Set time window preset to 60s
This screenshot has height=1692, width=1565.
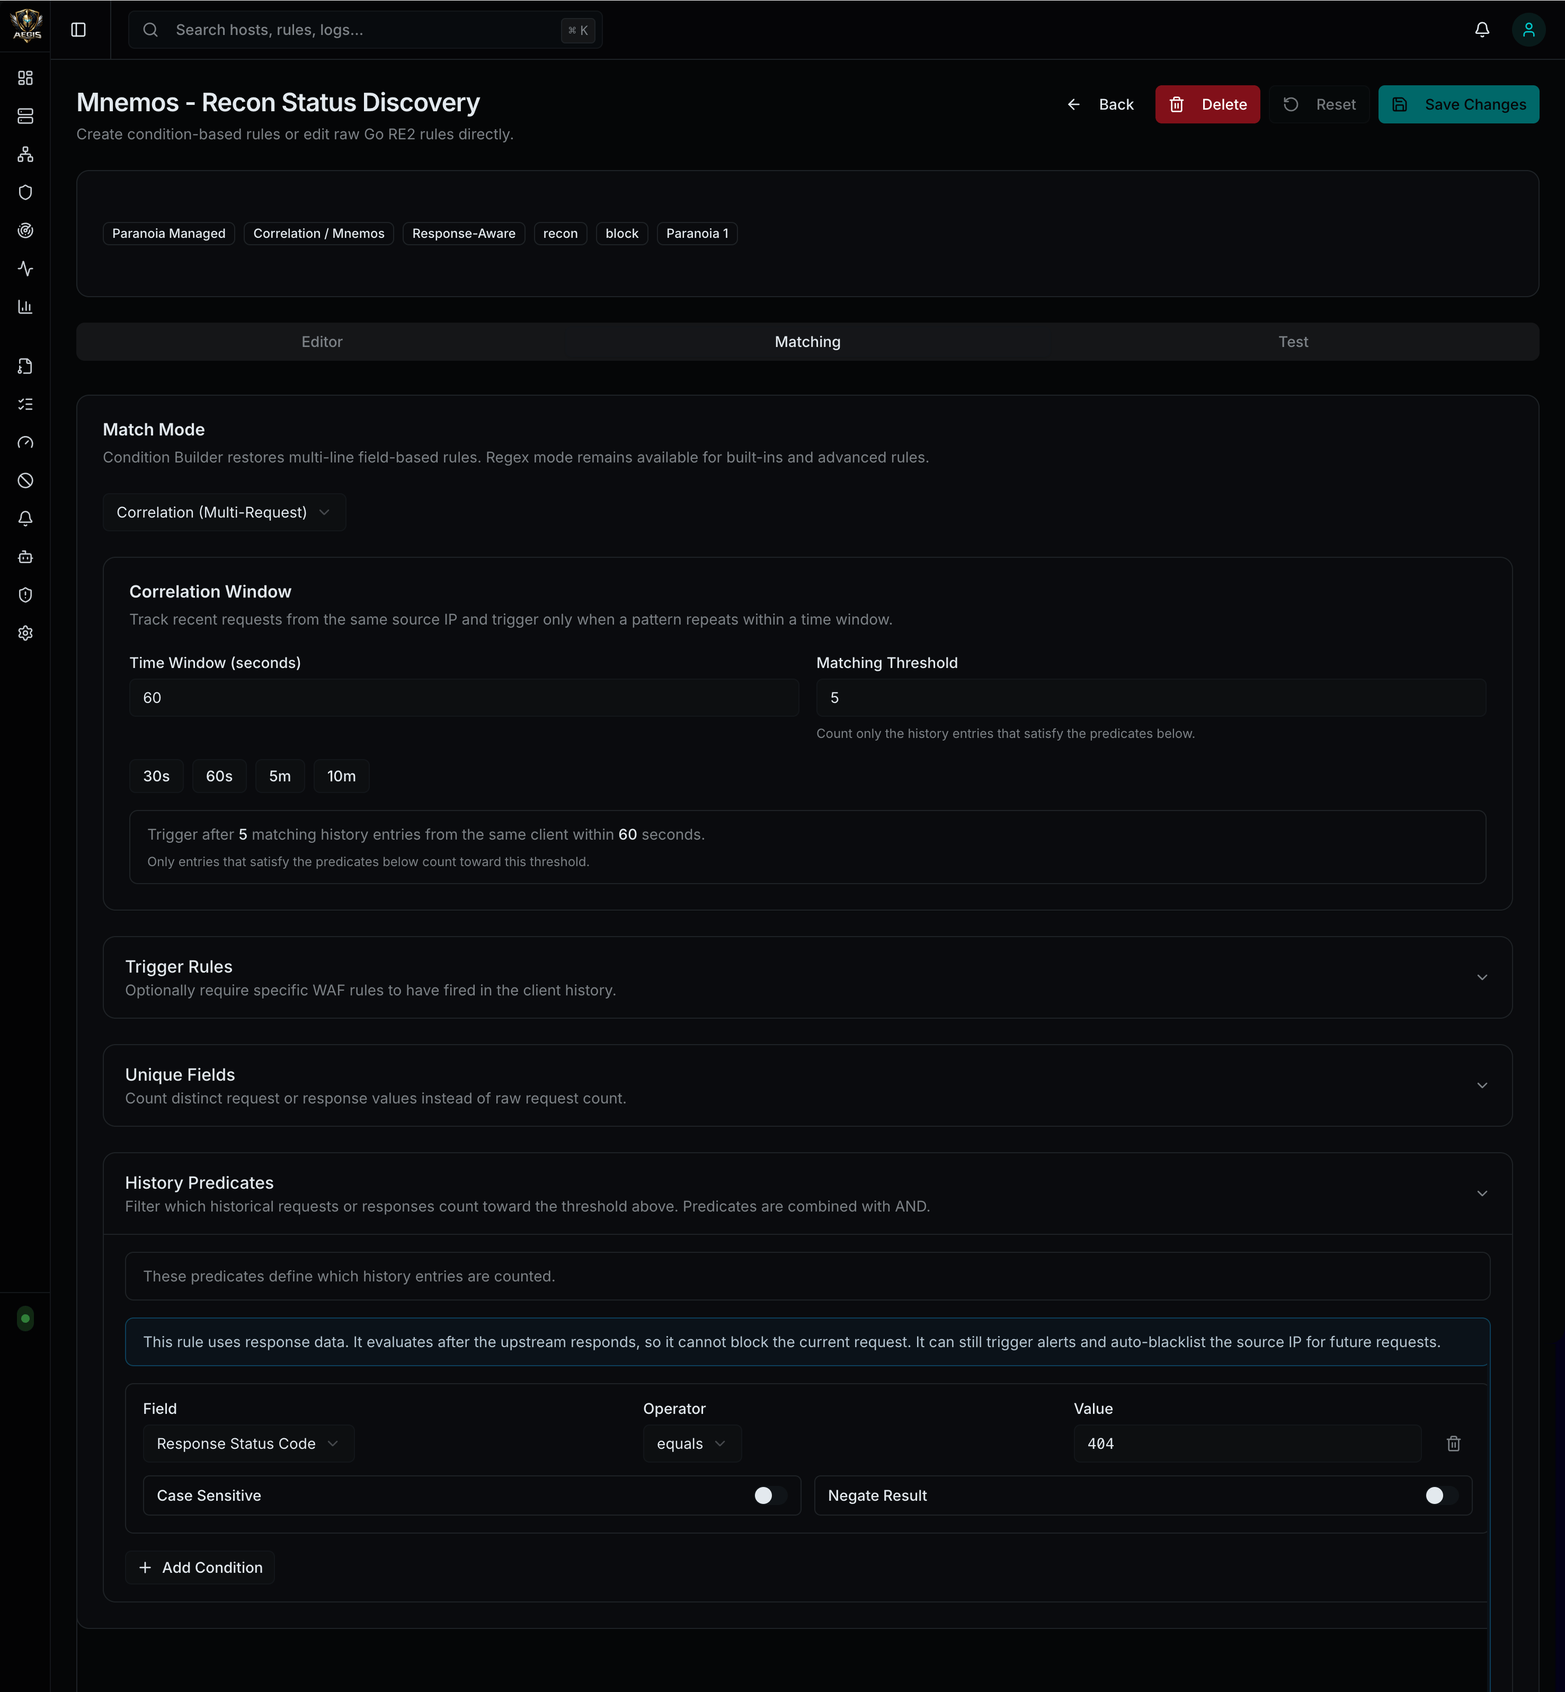(x=219, y=776)
